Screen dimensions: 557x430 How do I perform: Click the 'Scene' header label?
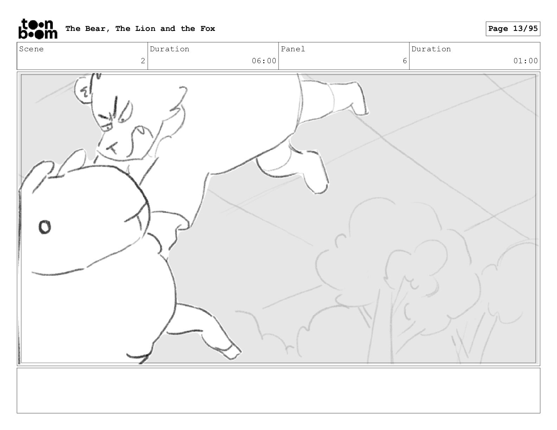coord(31,49)
